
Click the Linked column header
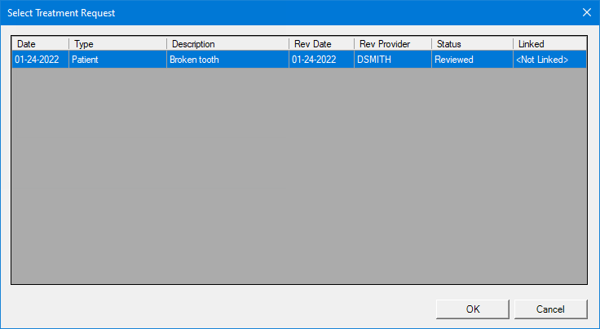[549, 44]
